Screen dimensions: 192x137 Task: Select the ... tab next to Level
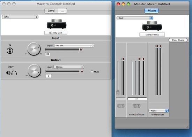point(62,11)
